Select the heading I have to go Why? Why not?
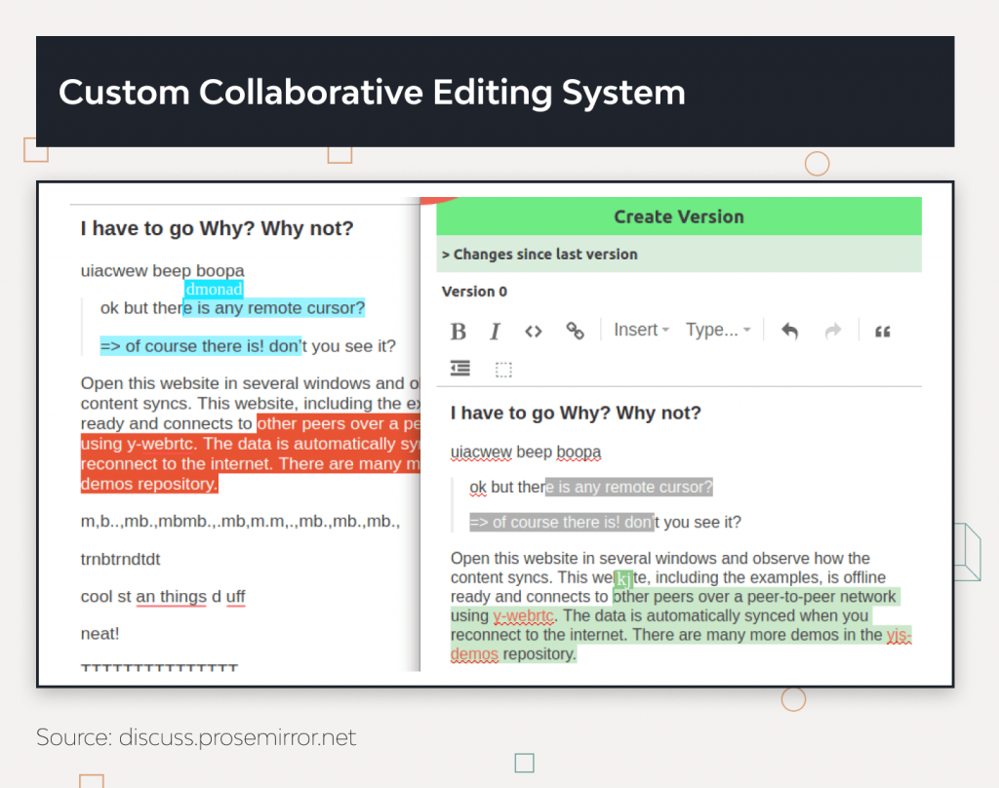This screenshot has width=999, height=788. pyautogui.click(x=217, y=228)
